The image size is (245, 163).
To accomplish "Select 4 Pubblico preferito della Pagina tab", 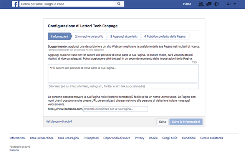I will click(x=165, y=36).
